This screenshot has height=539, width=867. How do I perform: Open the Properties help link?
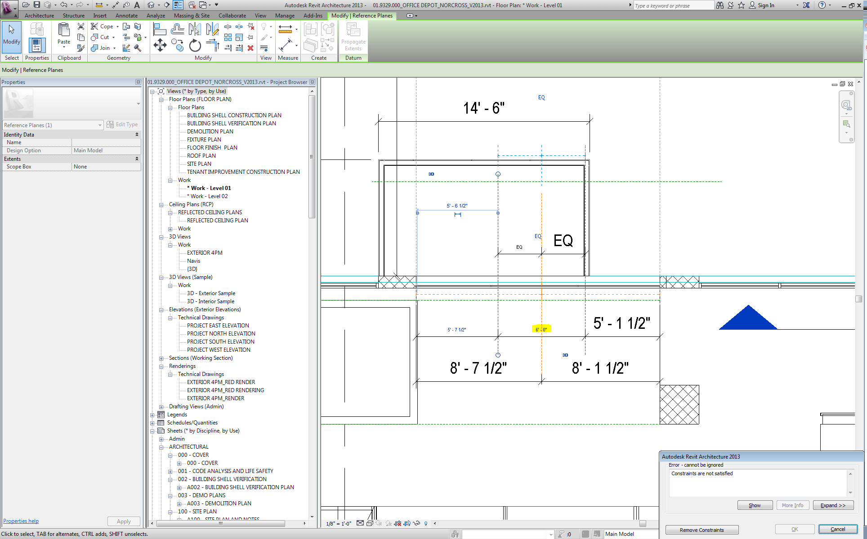21,521
